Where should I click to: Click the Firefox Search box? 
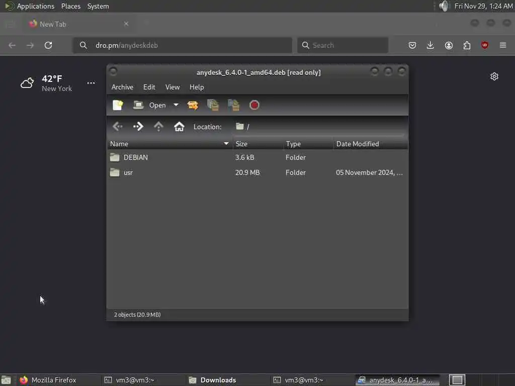pos(342,45)
